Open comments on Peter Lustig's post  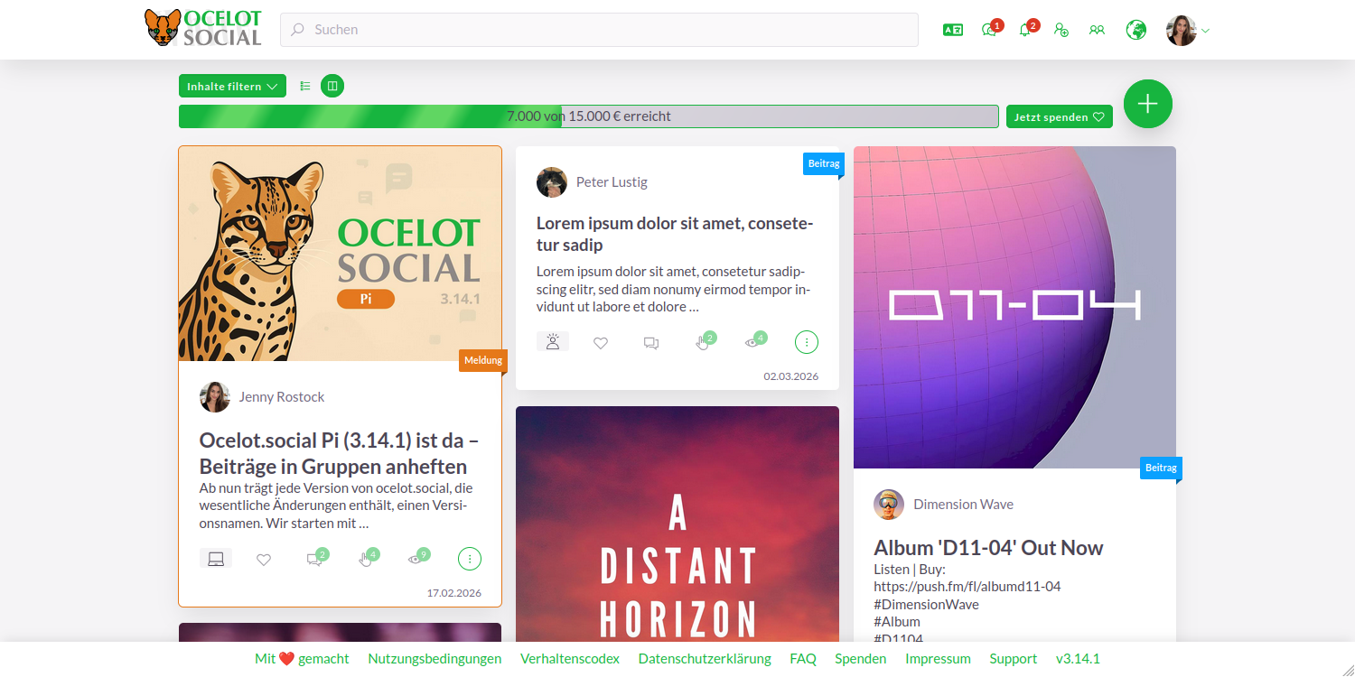[x=651, y=341]
